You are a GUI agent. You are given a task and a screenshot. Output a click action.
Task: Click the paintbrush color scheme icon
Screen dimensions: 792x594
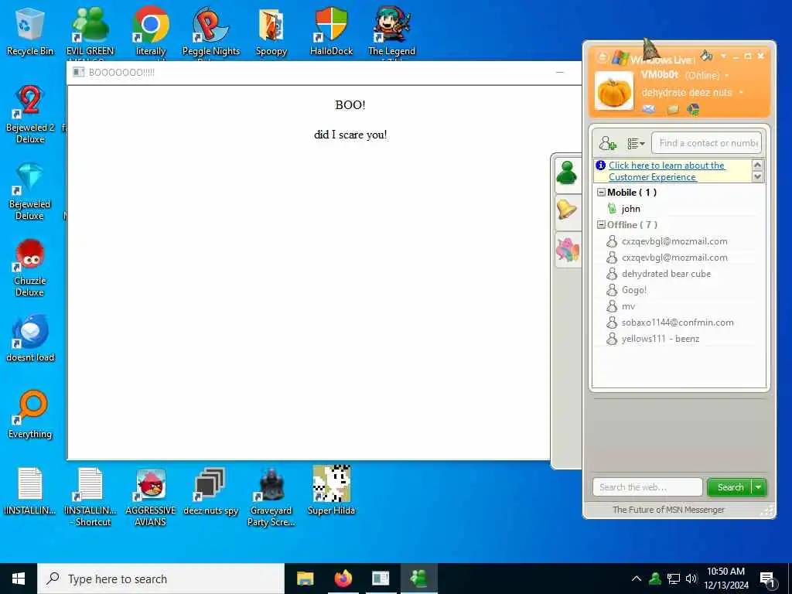click(x=707, y=55)
